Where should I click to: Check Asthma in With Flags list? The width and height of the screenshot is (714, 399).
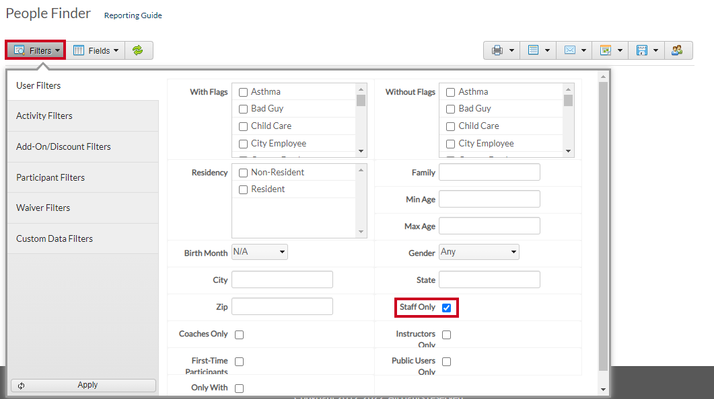coord(243,92)
